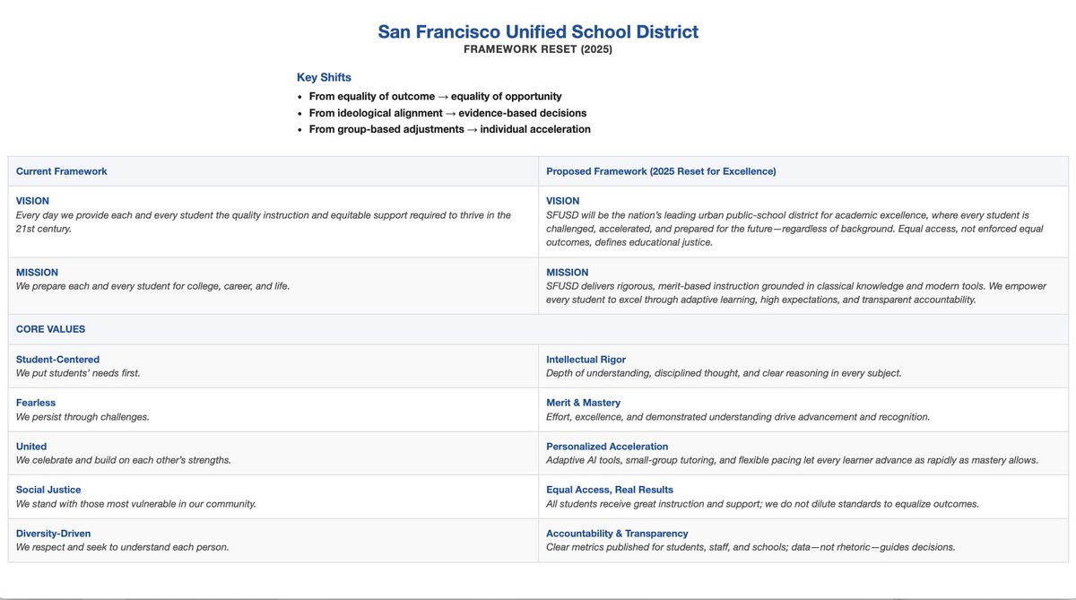Click the MISSION label in Current Framework column
Viewport: 1076px width, 600px height.
pyautogui.click(x=37, y=273)
